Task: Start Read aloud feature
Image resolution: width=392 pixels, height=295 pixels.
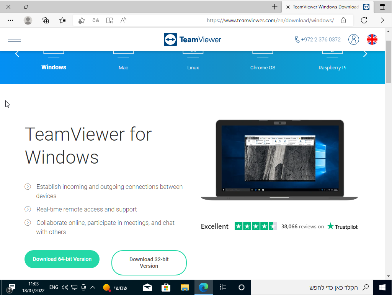Action: (123, 20)
